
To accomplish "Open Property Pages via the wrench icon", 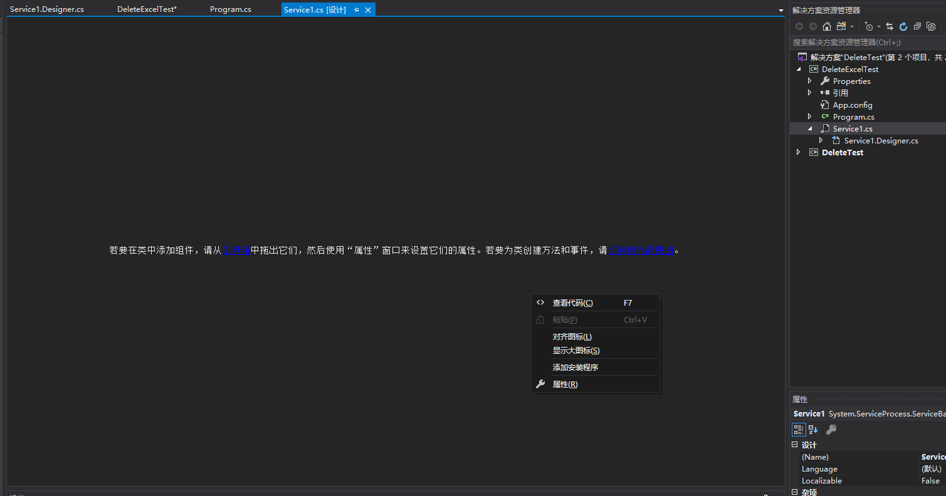I will 831,430.
